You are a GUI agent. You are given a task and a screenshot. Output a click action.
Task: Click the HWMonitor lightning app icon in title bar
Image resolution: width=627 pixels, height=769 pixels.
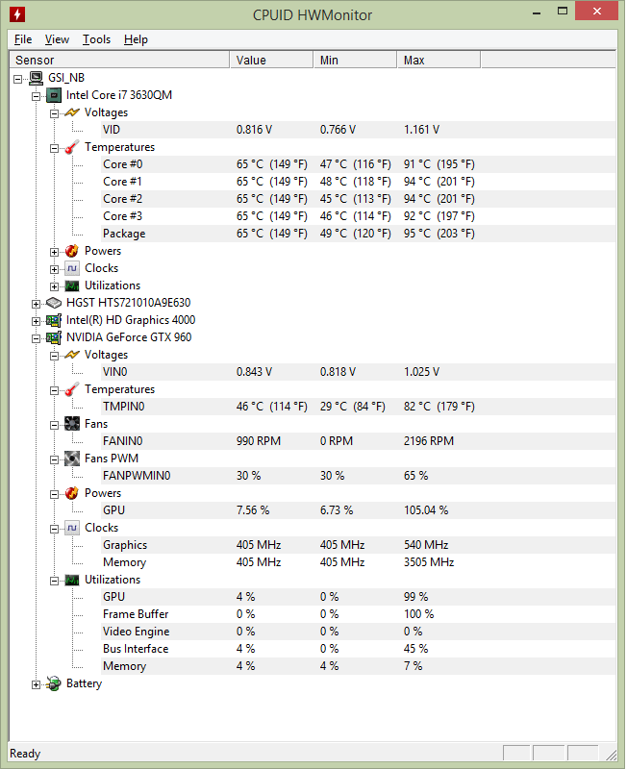[17, 14]
